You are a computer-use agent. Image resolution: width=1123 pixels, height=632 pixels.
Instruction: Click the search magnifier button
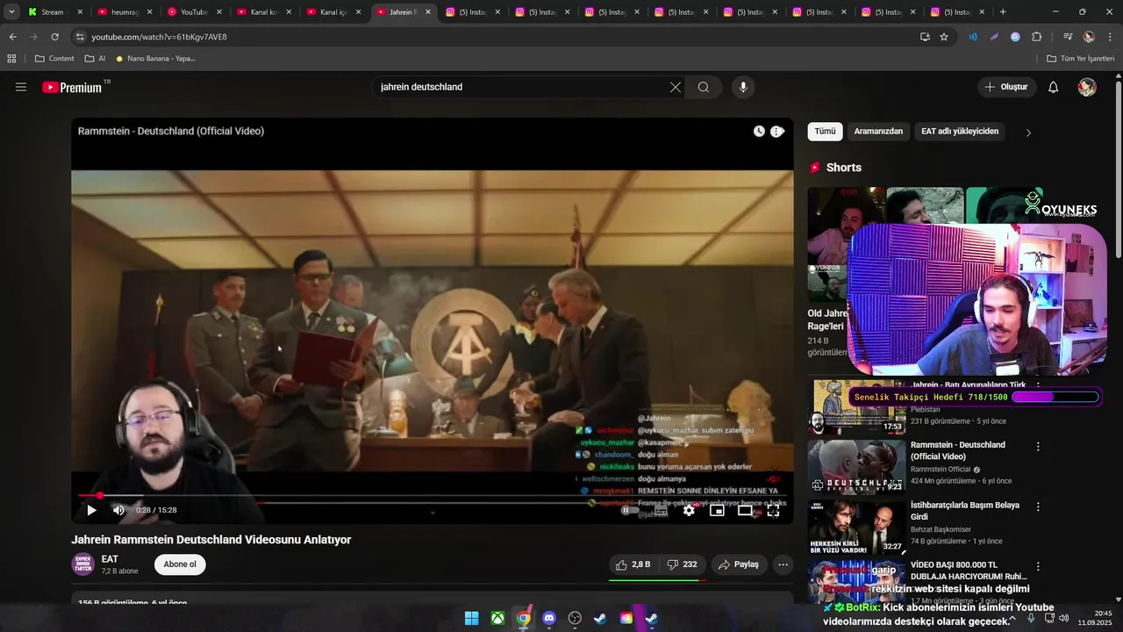tap(704, 87)
